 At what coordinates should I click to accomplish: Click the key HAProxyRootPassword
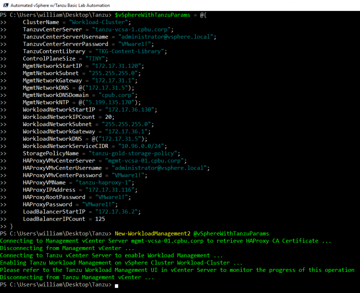point(54,197)
